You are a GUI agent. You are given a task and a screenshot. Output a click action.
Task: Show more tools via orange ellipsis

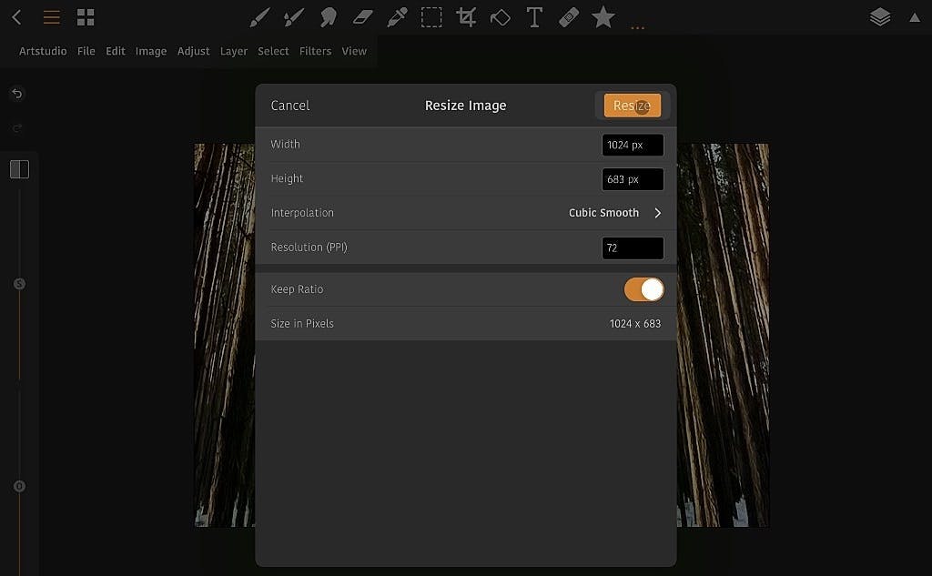tap(637, 28)
